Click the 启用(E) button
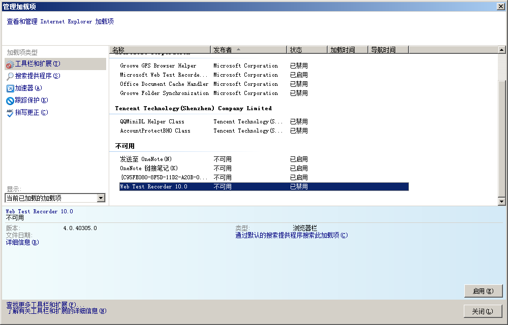The height and width of the screenshot is (325, 508). [483, 291]
